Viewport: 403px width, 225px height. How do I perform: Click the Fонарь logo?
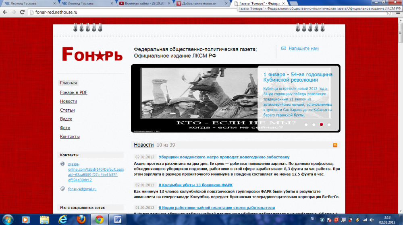(92, 54)
